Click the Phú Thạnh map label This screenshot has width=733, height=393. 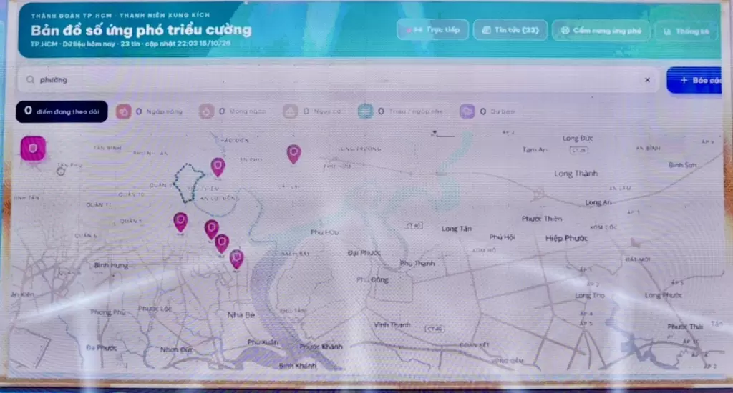pyautogui.click(x=417, y=263)
